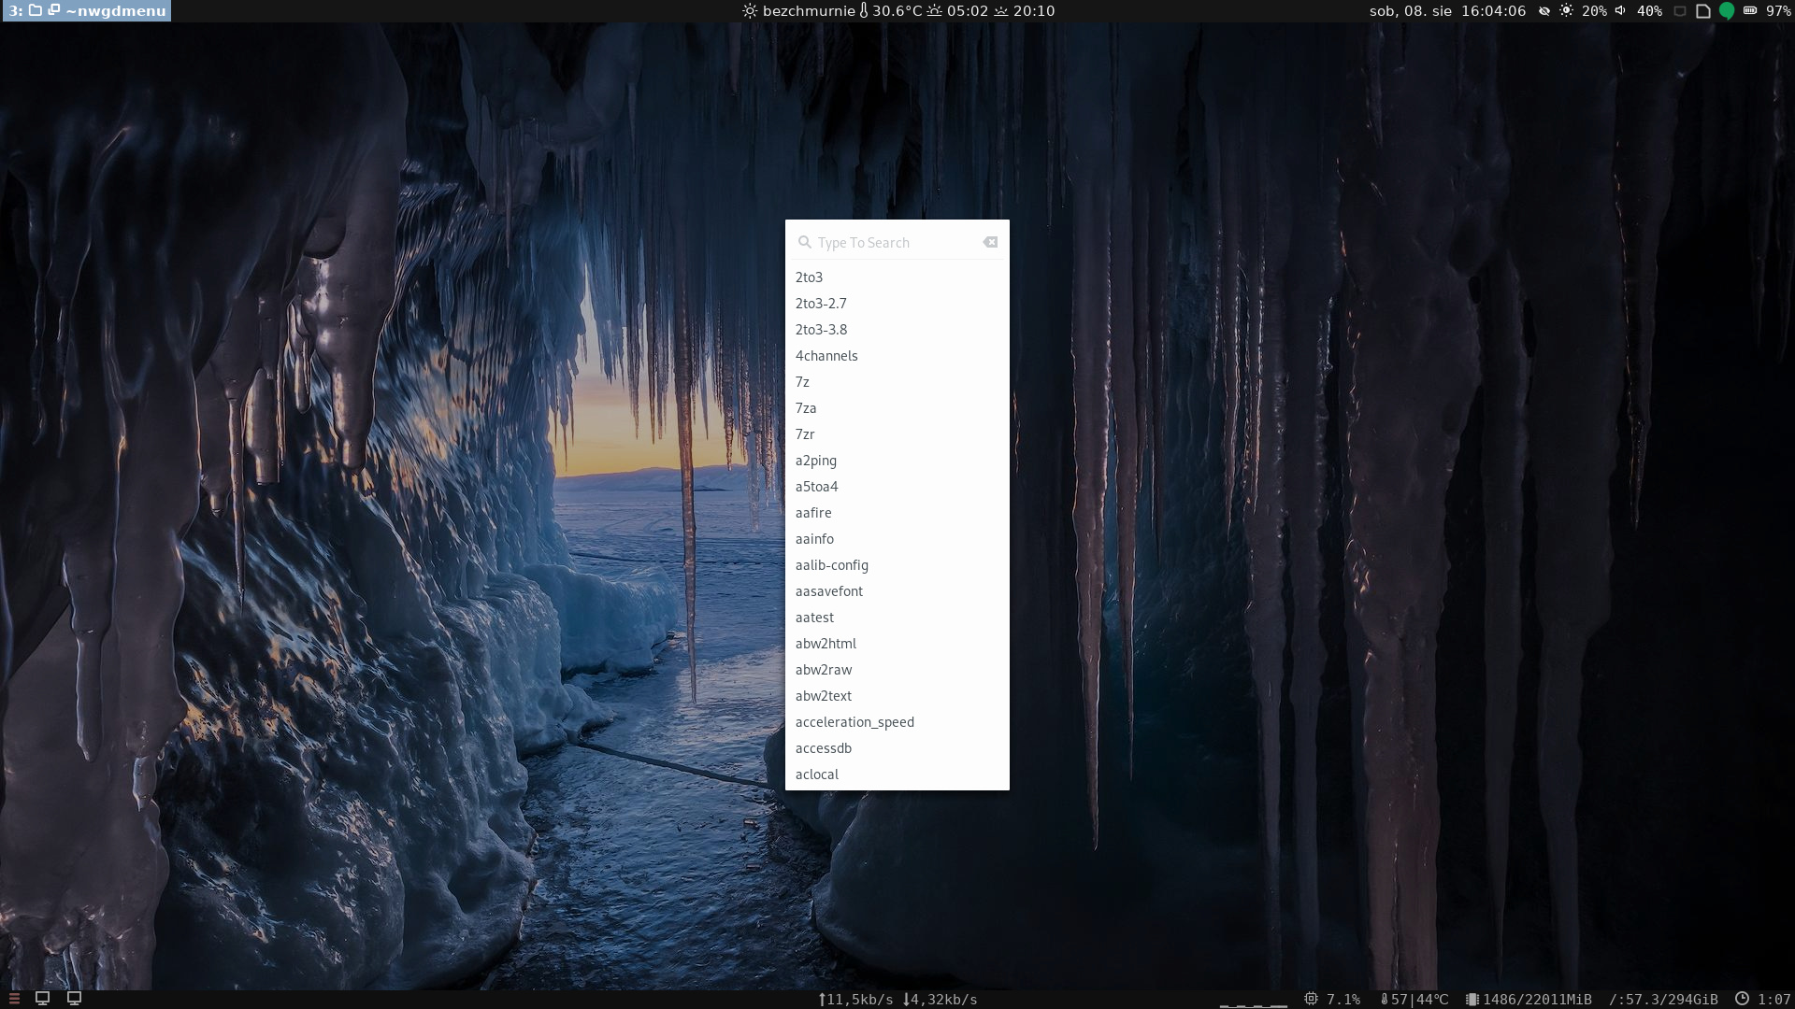
Task: Click the thermometer icon before 57|44°C
Action: [1385, 999]
